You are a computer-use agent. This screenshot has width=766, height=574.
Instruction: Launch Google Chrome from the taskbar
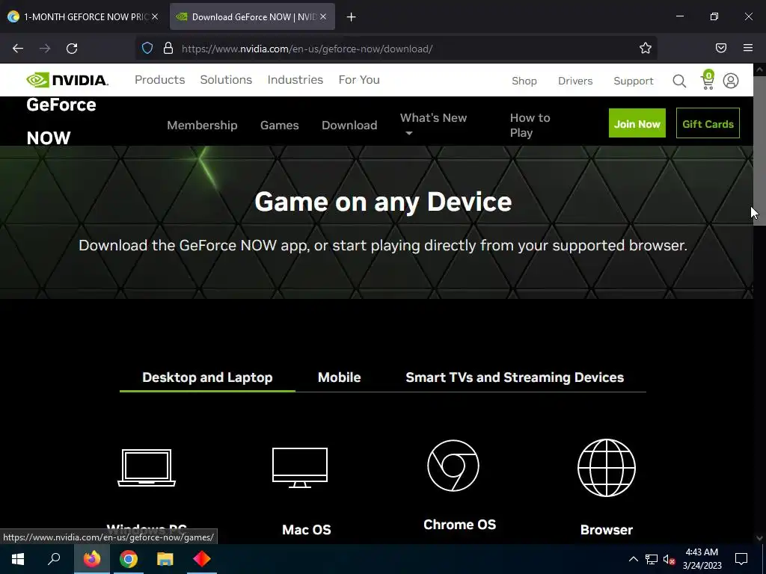(x=129, y=559)
